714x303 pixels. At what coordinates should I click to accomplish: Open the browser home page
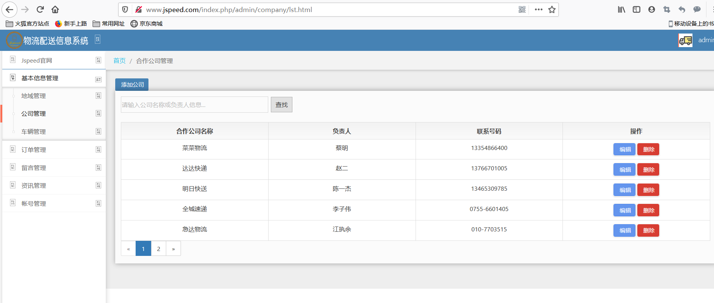pyautogui.click(x=55, y=9)
